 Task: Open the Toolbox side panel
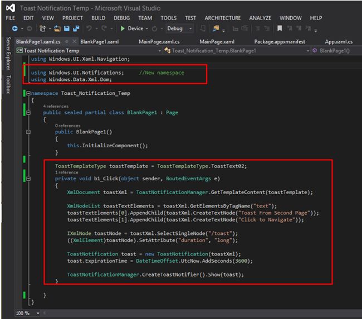click(8, 84)
